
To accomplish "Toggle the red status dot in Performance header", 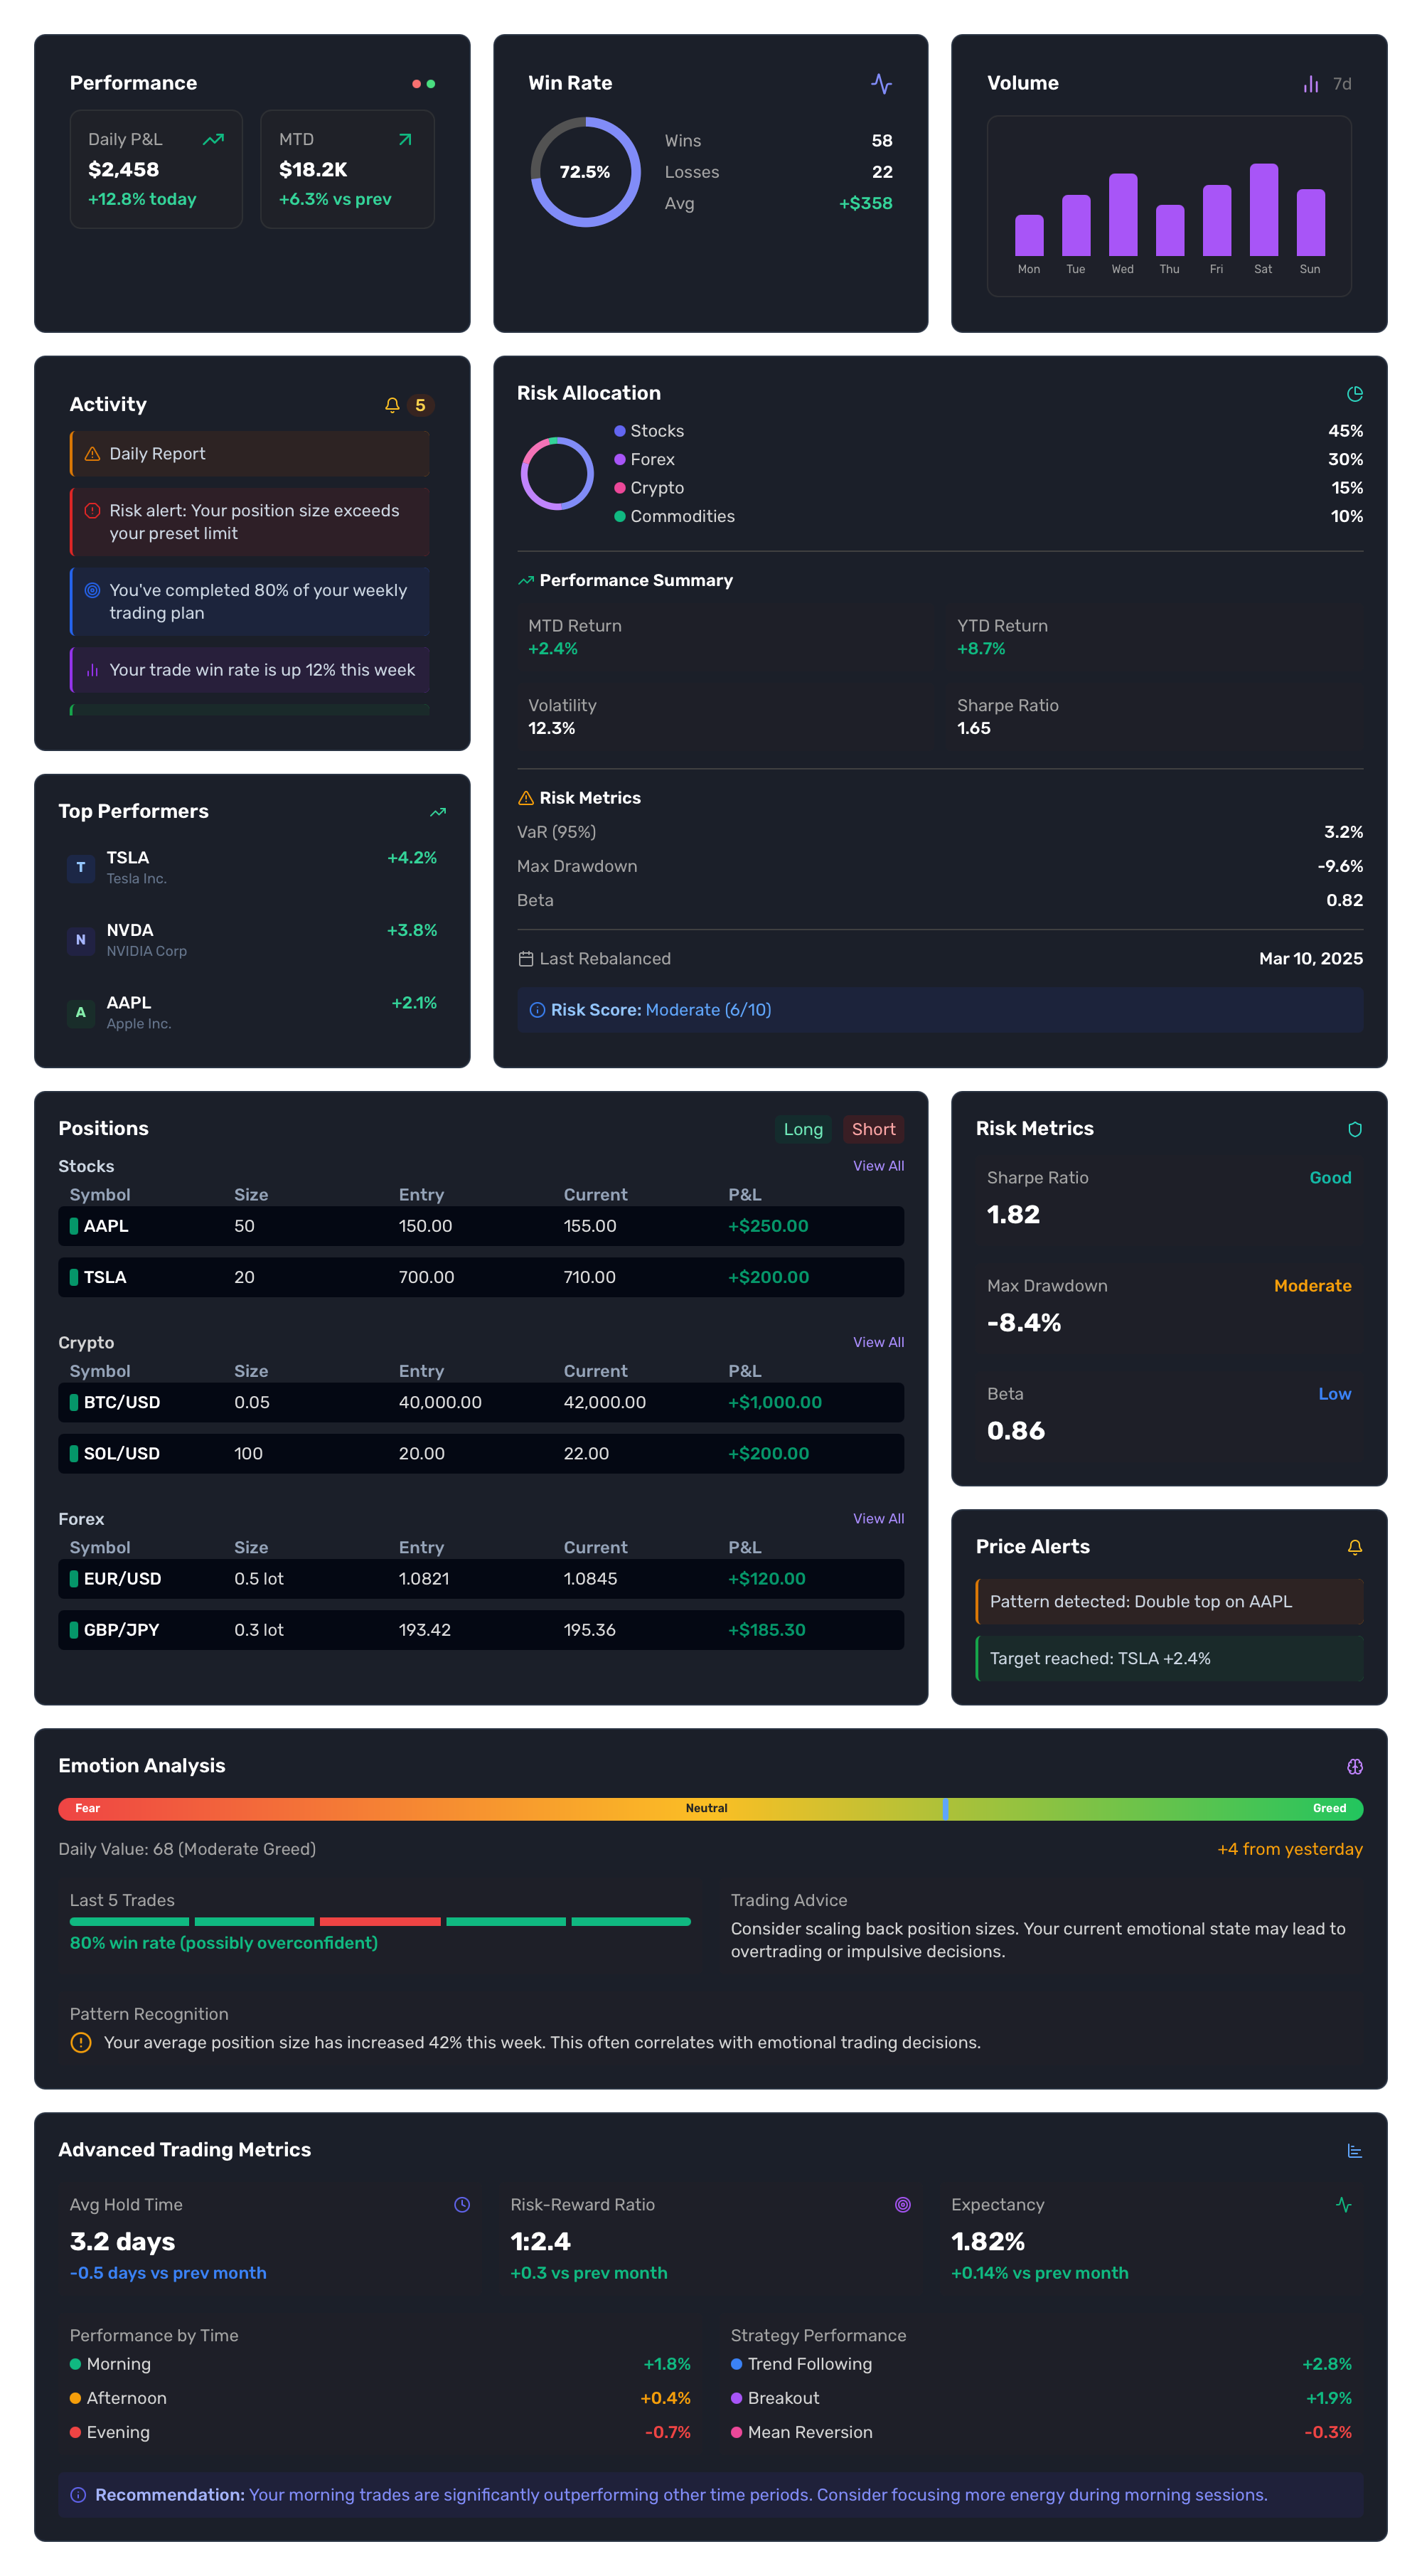I will 416,84.
